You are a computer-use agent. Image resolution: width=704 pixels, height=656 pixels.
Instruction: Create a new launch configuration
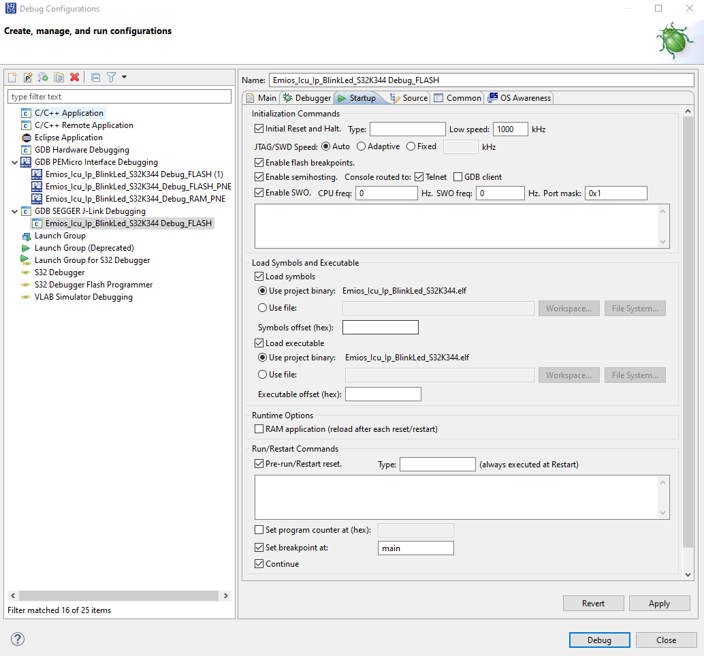[x=12, y=77]
